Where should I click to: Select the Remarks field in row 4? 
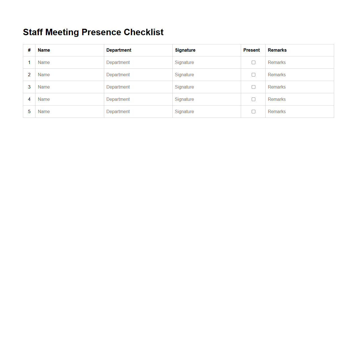pos(299,99)
